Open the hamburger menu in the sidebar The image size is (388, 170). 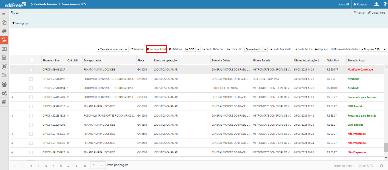tap(4, 14)
